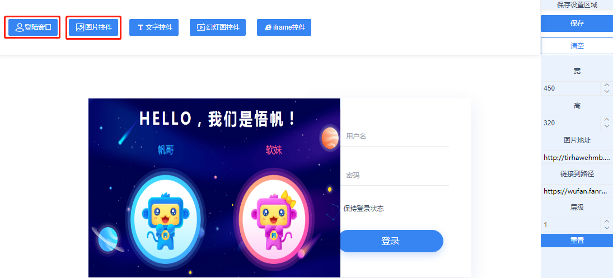Click the 密码 password field

pyautogui.click(x=395, y=176)
